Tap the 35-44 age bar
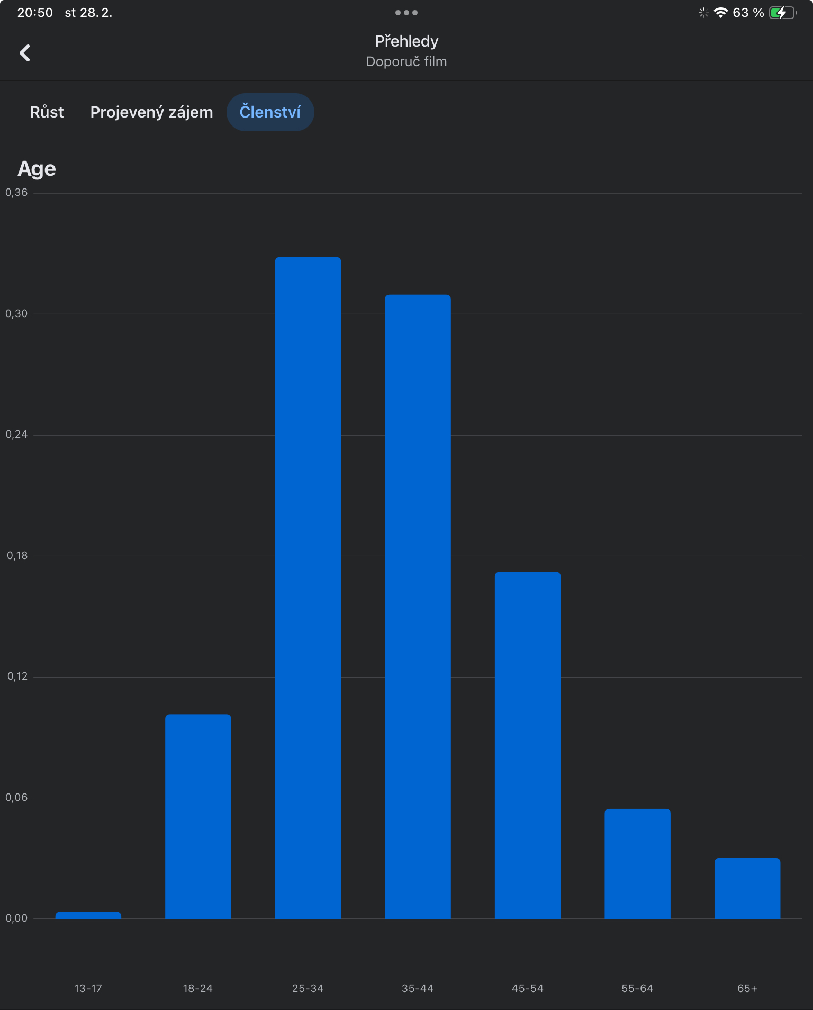 pyautogui.click(x=418, y=607)
